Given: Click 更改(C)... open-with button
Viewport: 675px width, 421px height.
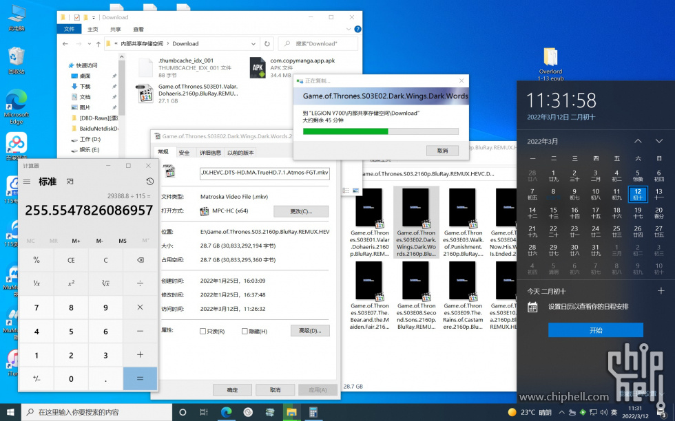Looking at the screenshot, I should point(301,211).
